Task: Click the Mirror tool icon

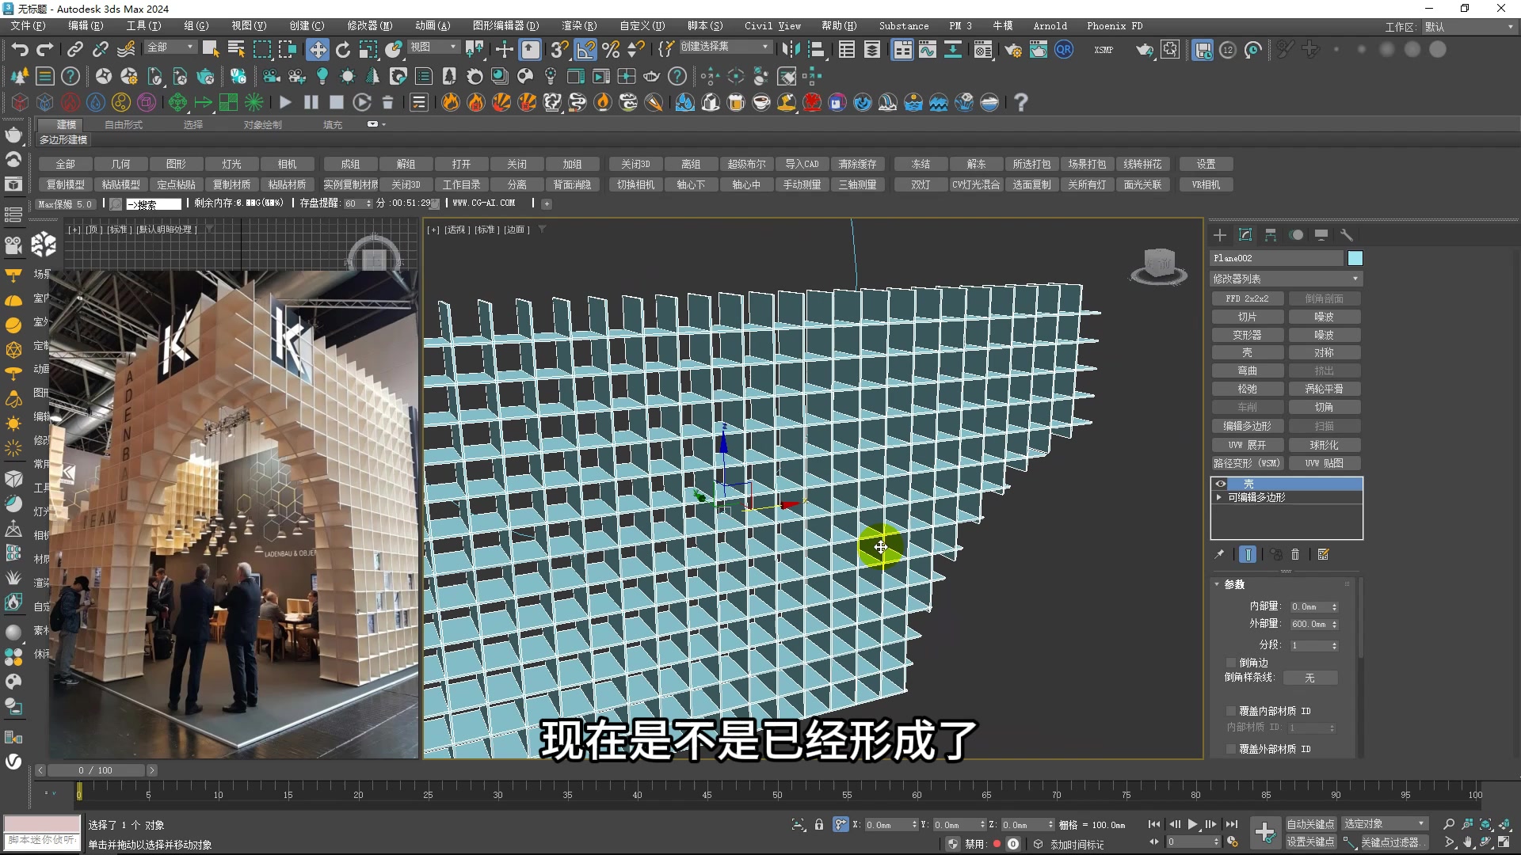Action: [791, 49]
